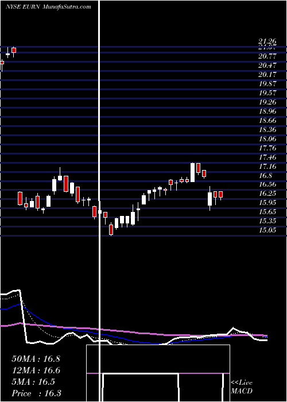The width and height of the screenshot is (287, 402).
Task: Click the NYSE EURN MunafaSutra.com title text
Action: (48, 7)
